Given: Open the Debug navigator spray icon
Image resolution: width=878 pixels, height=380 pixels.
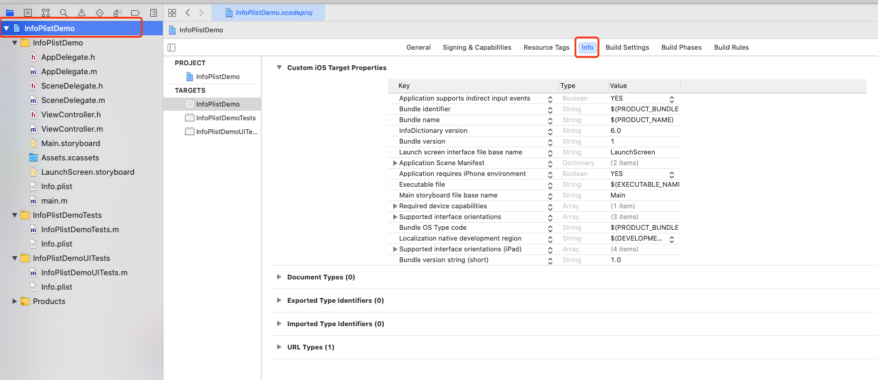Looking at the screenshot, I should pyautogui.click(x=117, y=13).
